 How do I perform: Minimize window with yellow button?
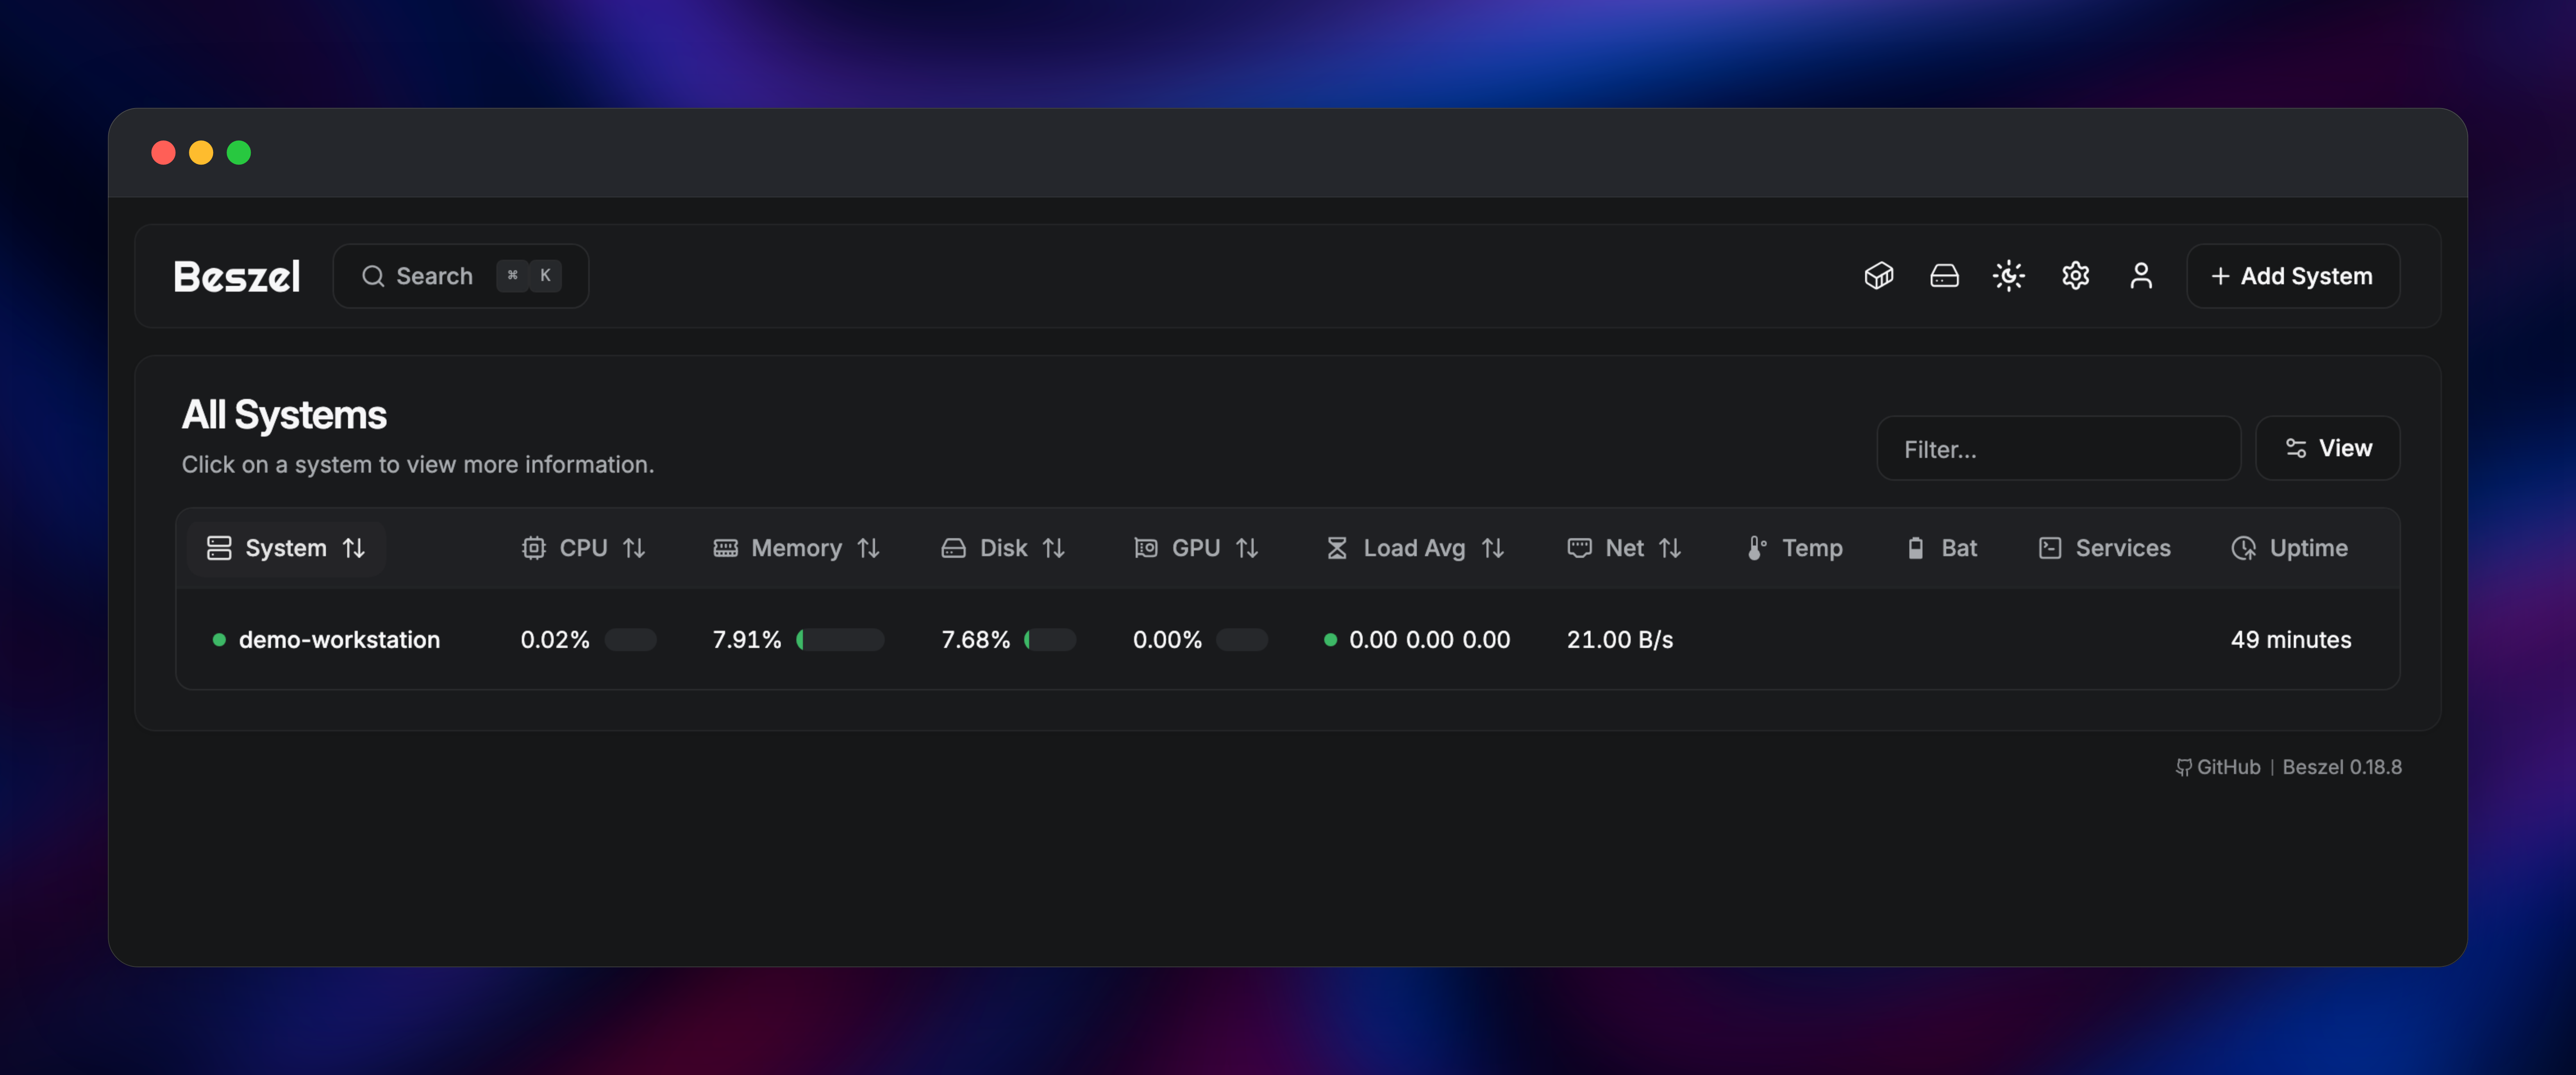201,153
